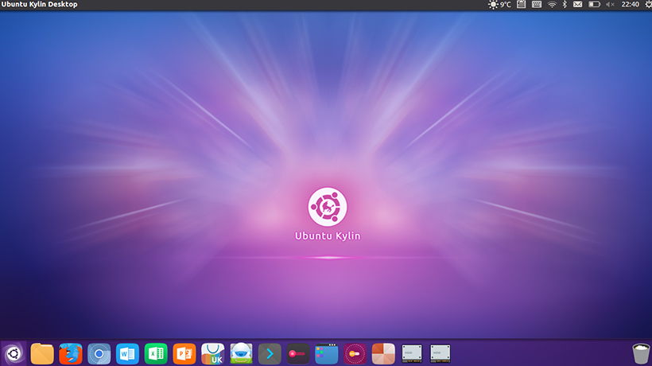The height and width of the screenshot is (366, 652).
Task: Launch Firefox from the dock
Action: (x=71, y=353)
